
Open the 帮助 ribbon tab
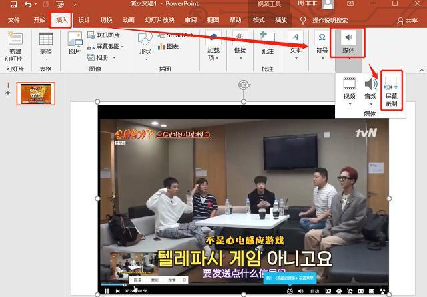click(x=236, y=20)
